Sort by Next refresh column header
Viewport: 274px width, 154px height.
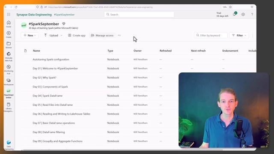tap(198, 50)
